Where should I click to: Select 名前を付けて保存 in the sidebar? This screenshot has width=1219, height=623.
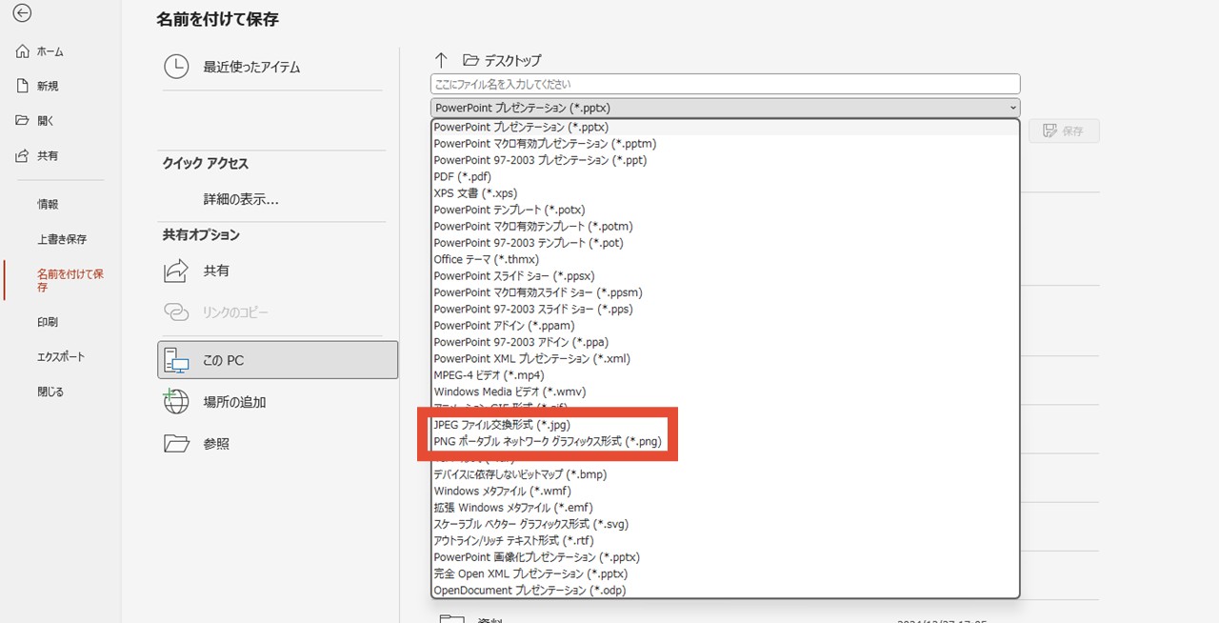coord(70,280)
